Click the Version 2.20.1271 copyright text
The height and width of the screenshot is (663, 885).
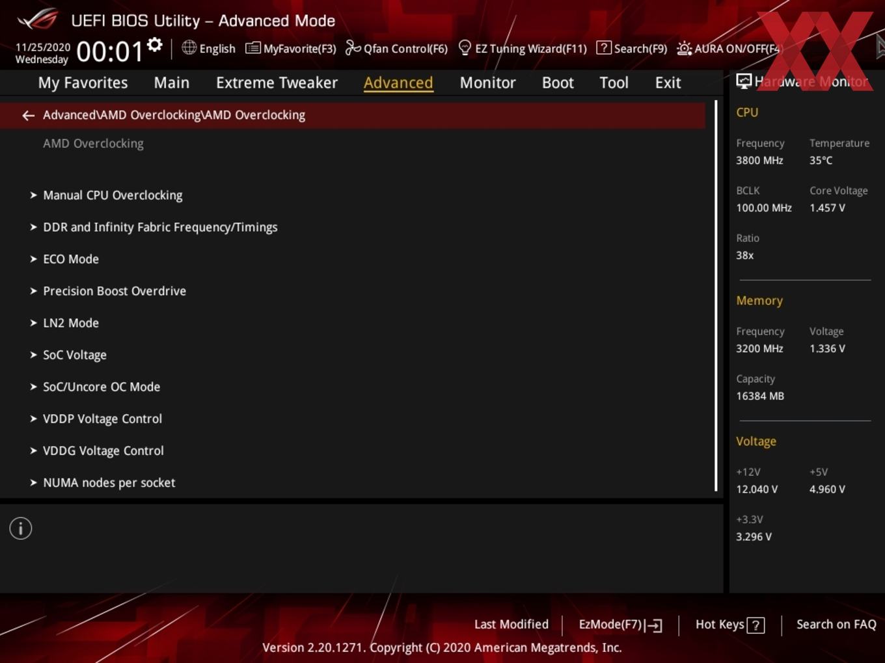click(442, 647)
